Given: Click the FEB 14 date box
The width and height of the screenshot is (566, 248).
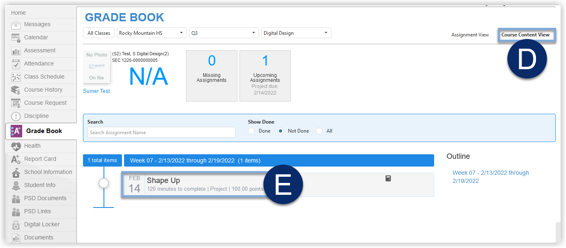Looking at the screenshot, I should point(134,185).
